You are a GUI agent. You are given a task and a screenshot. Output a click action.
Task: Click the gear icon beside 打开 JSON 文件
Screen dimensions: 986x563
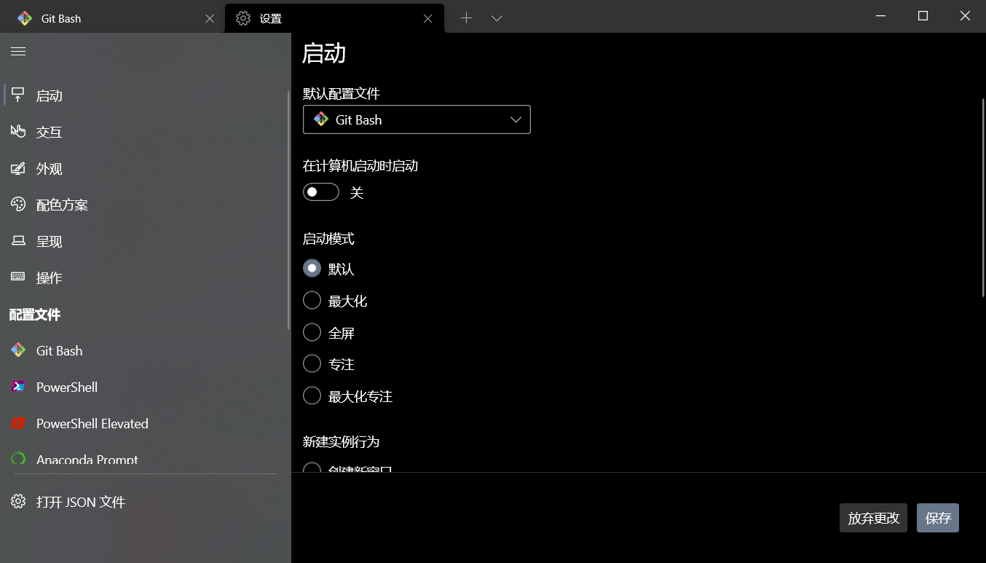pos(18,502)
